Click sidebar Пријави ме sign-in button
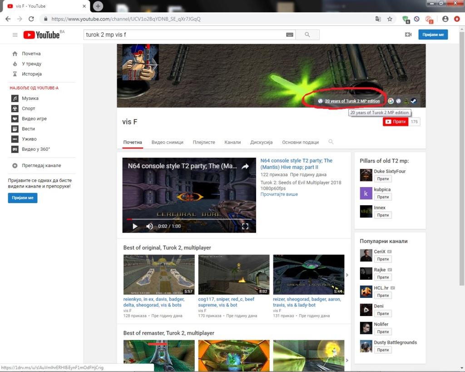Image resolution: width=465 pixels, height=372 pixels. pyautogui.click(x=23, y=198)
